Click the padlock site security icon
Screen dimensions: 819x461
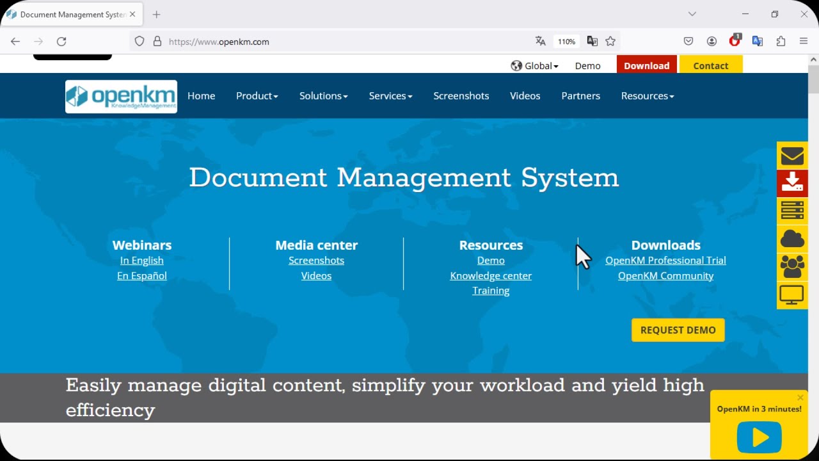pos(157,41)
